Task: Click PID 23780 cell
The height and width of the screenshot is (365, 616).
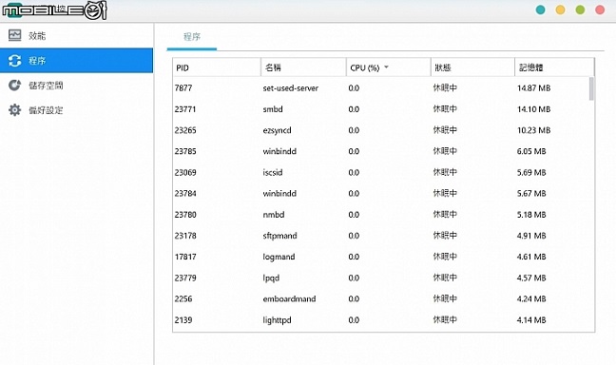Action: [185, 215]
